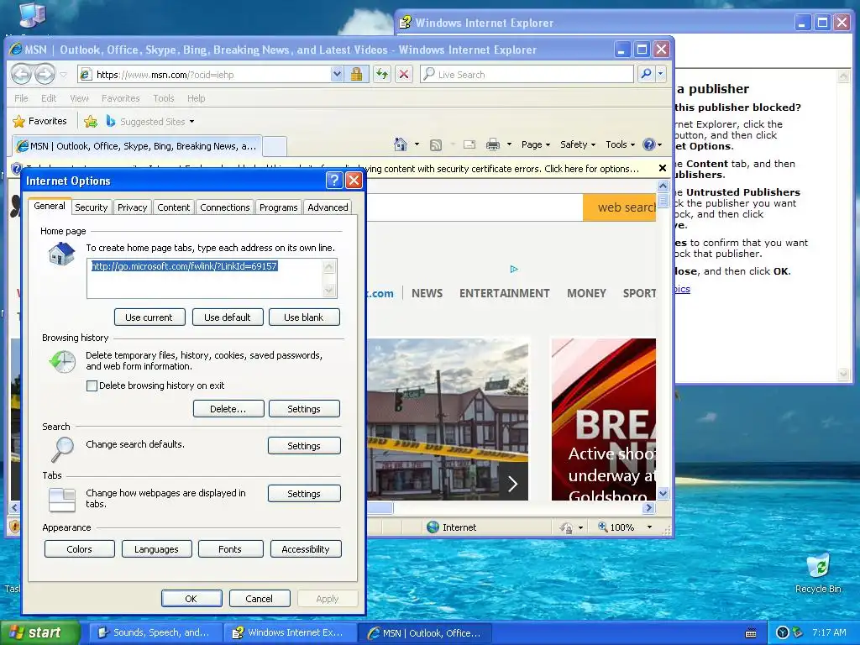
Task: Click the Delete... browsing history button
Action: [228, 409]
